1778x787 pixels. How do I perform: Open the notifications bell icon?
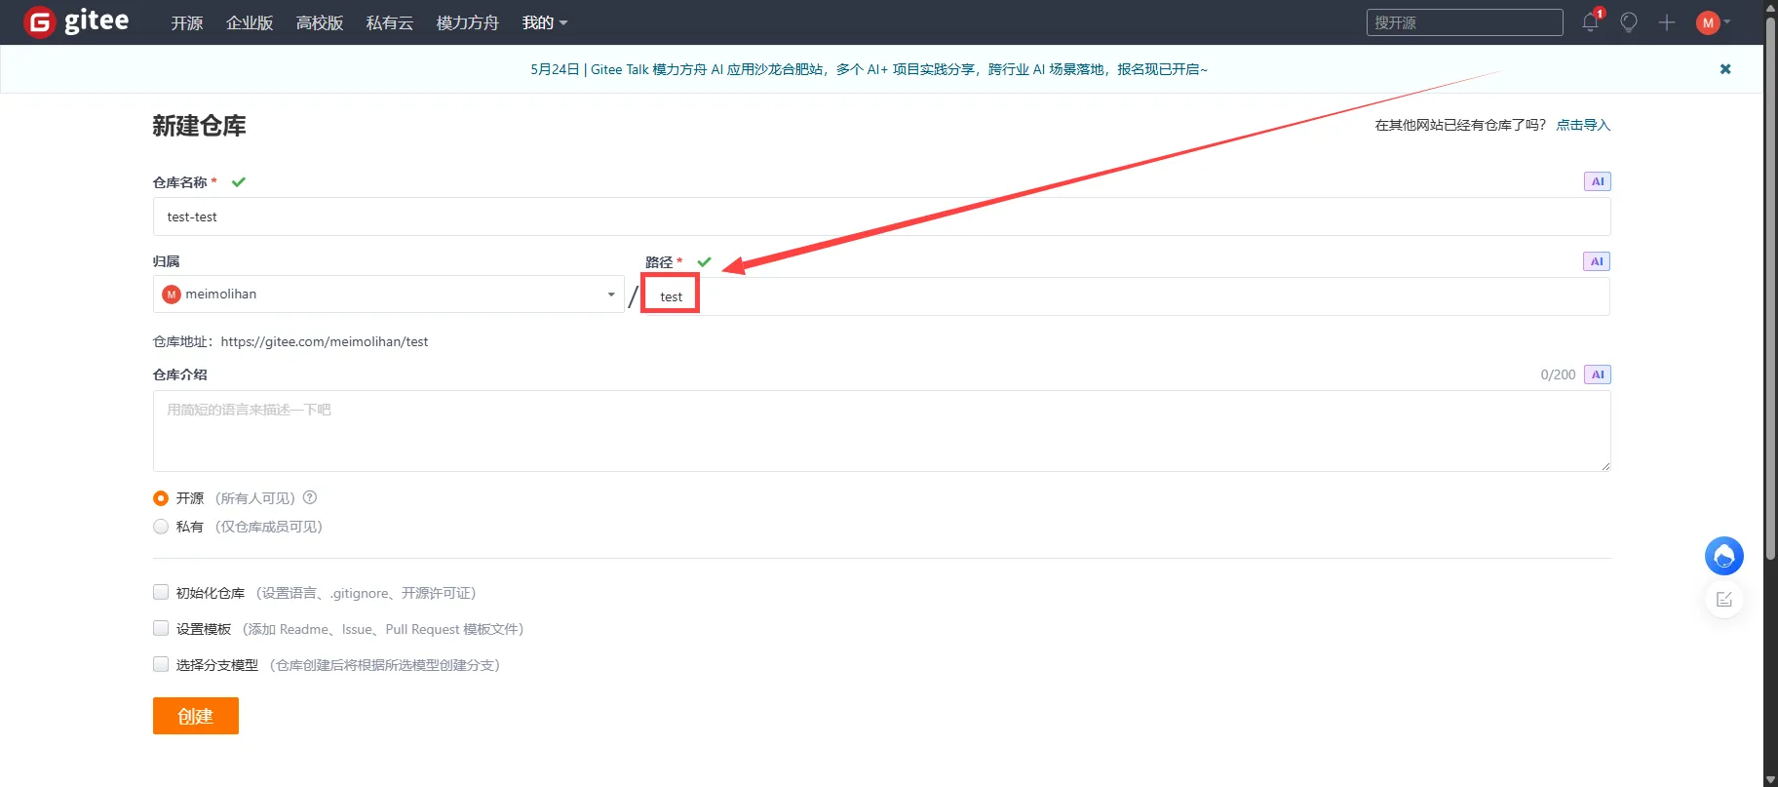(x=1590, y=22)
